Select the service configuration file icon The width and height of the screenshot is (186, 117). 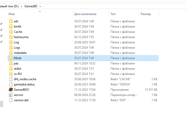point(11,95)
